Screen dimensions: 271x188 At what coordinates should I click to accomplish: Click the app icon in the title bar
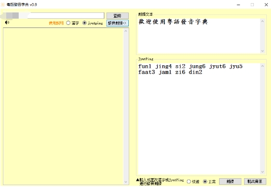click(x=3, y=5)
